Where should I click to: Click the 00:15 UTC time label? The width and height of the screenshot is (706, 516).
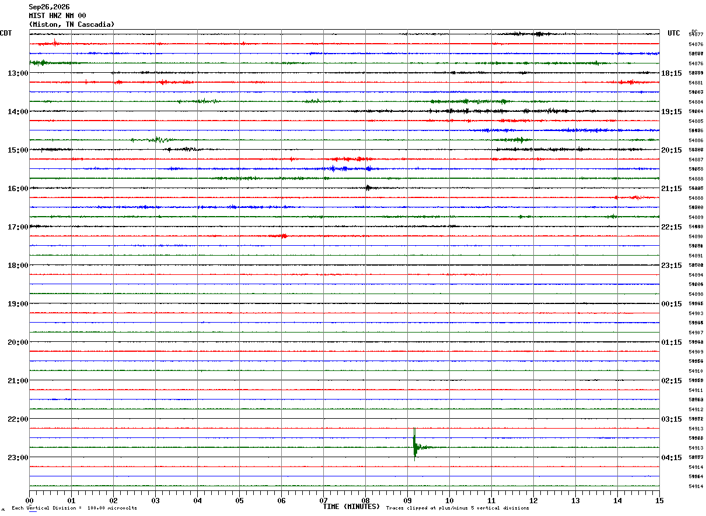672,304
